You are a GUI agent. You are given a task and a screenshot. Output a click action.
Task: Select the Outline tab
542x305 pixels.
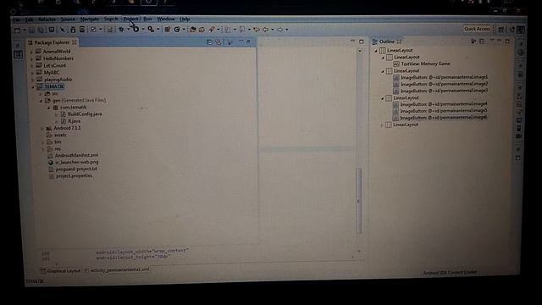click(x=387, y=42)
